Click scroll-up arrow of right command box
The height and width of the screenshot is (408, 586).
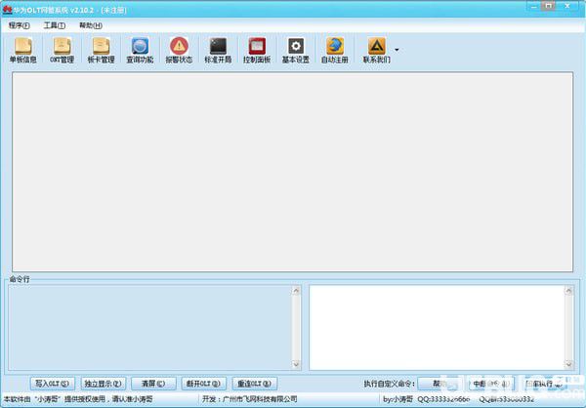[x=568, y=291]
